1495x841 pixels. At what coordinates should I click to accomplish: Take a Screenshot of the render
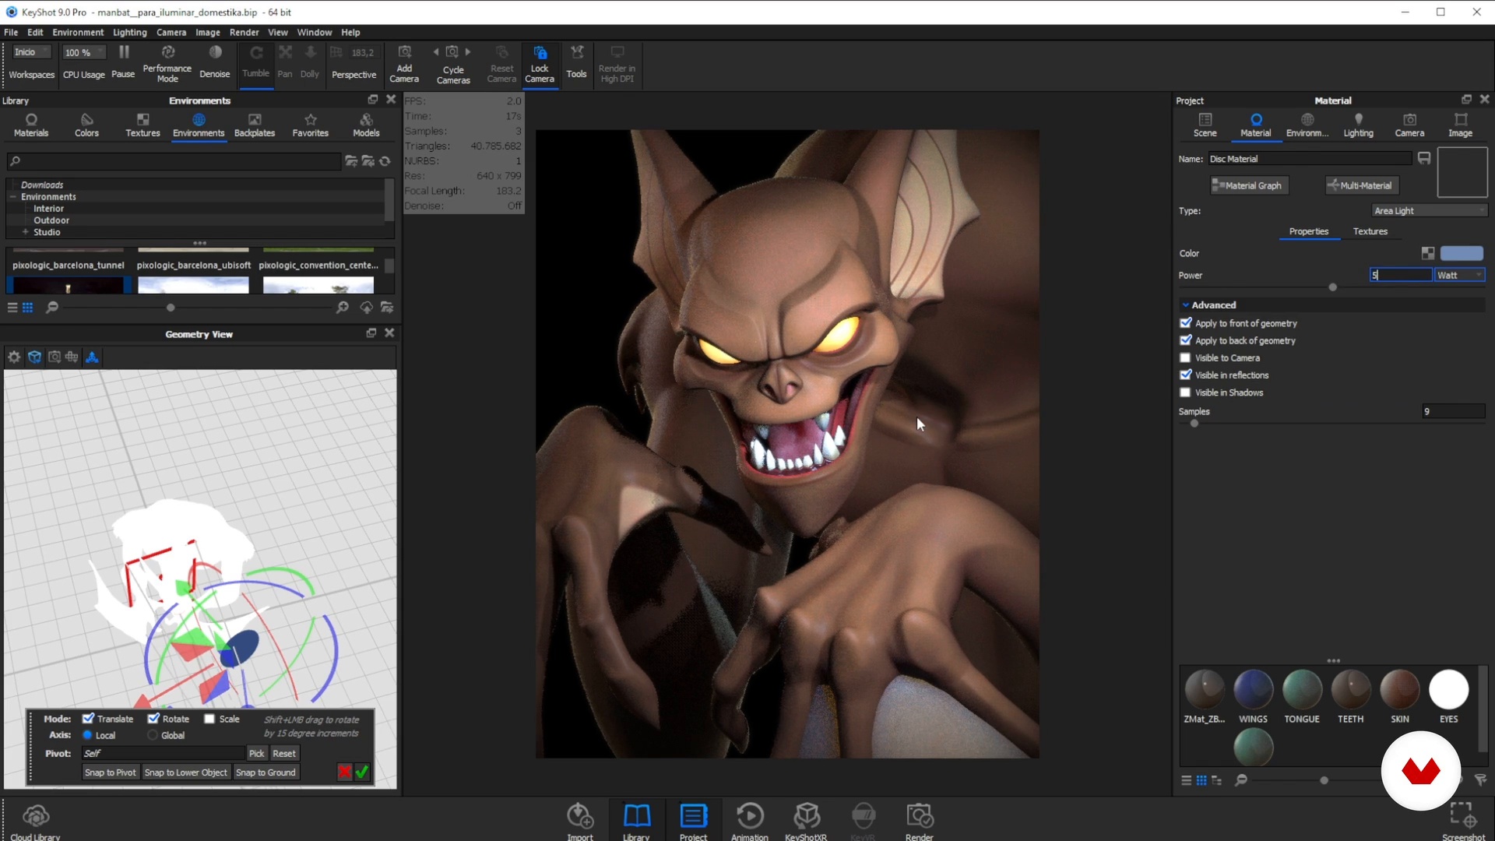coord(1463,822)
